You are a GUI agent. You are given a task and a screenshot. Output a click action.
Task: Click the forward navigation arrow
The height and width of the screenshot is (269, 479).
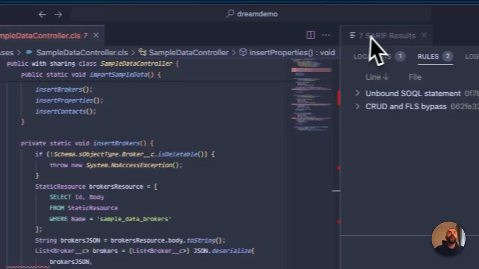click(x=58, y=14)
